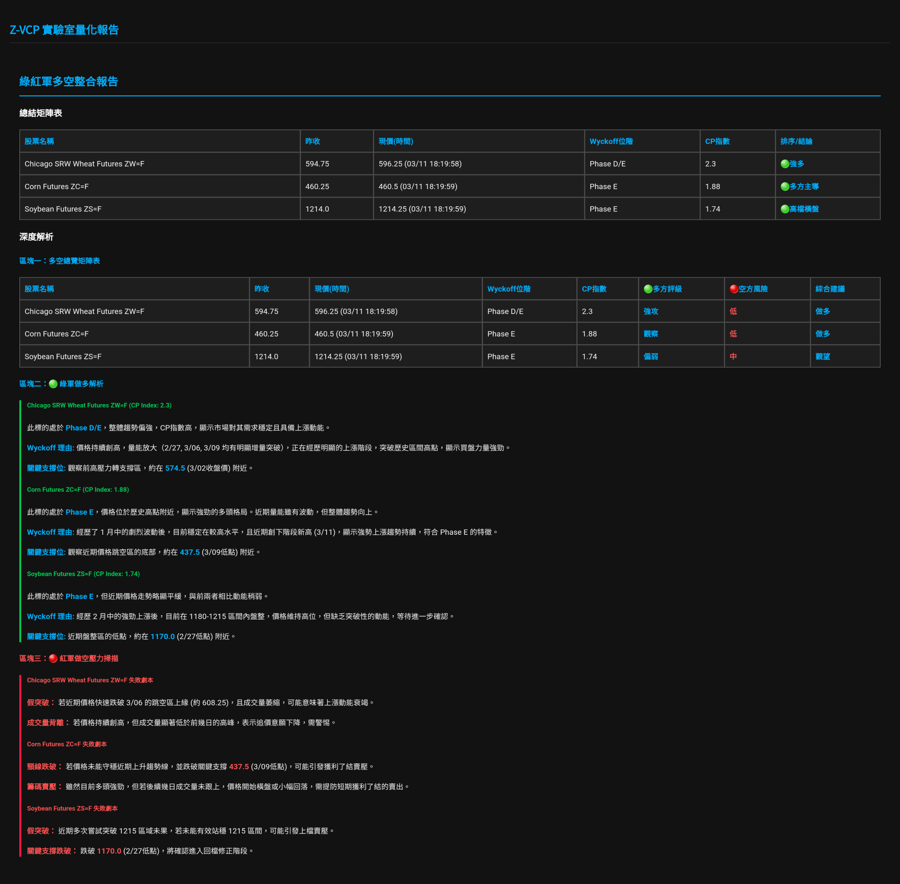Click the green dot beside 強多

784,164
